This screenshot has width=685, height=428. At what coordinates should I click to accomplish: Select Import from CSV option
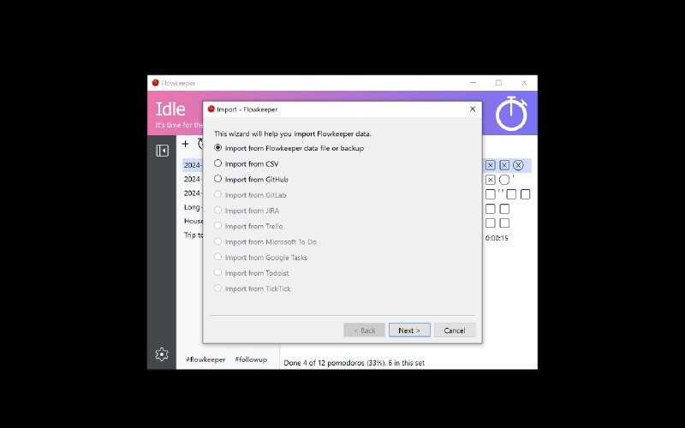click(247, 163)
